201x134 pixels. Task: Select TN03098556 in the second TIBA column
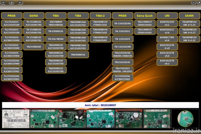[x=78, y=54]
